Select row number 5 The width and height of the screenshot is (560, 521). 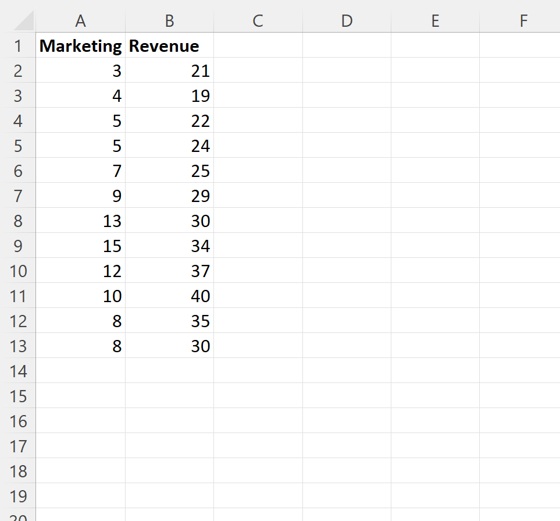(x=19, y=146)
